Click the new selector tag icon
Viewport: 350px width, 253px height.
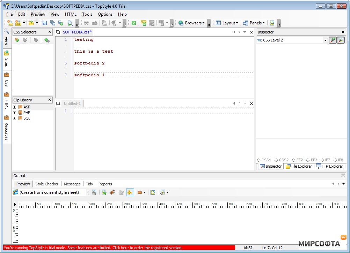click(17, 40)
